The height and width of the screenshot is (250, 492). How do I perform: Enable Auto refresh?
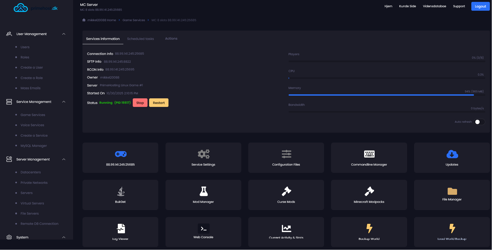click(479, 122)
